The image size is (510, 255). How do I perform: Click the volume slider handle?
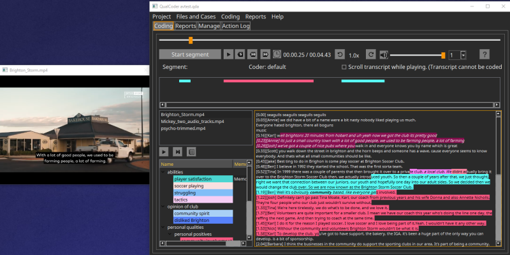coord(443,55)
